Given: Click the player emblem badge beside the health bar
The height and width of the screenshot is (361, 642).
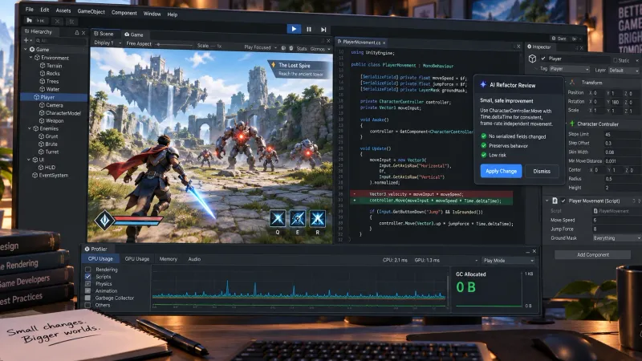Looking at the screenshot, I should click(x=104, y=220).
